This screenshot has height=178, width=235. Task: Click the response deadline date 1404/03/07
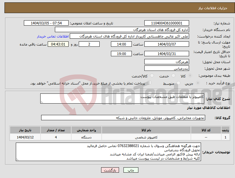[166, 44]
